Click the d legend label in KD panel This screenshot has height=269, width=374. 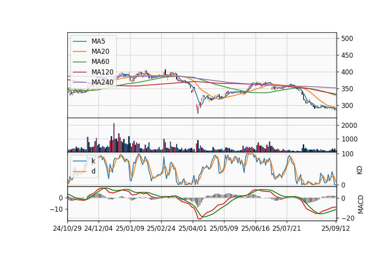(x=93, y=171)
